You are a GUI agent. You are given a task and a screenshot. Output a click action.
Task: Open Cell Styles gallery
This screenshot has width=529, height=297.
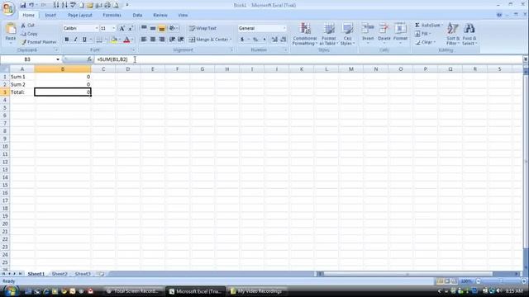click(x=347, y=34)
